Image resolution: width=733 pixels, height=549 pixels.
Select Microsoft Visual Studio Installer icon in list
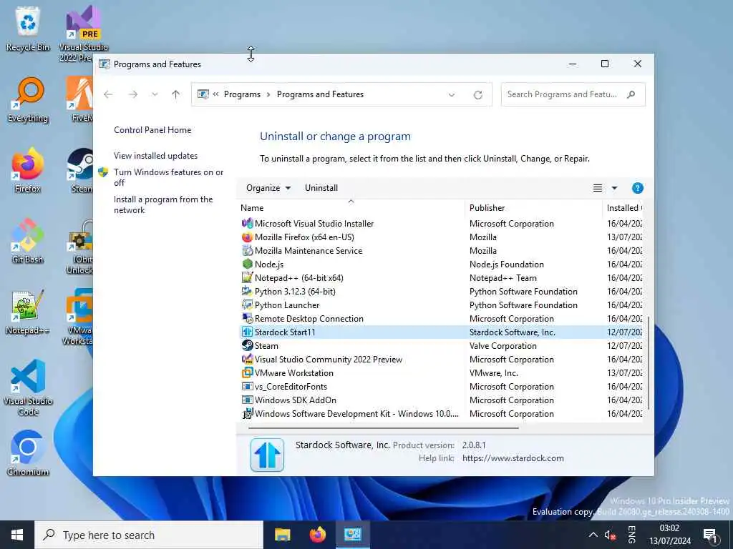pyautogui.click(x=247, y=224)
